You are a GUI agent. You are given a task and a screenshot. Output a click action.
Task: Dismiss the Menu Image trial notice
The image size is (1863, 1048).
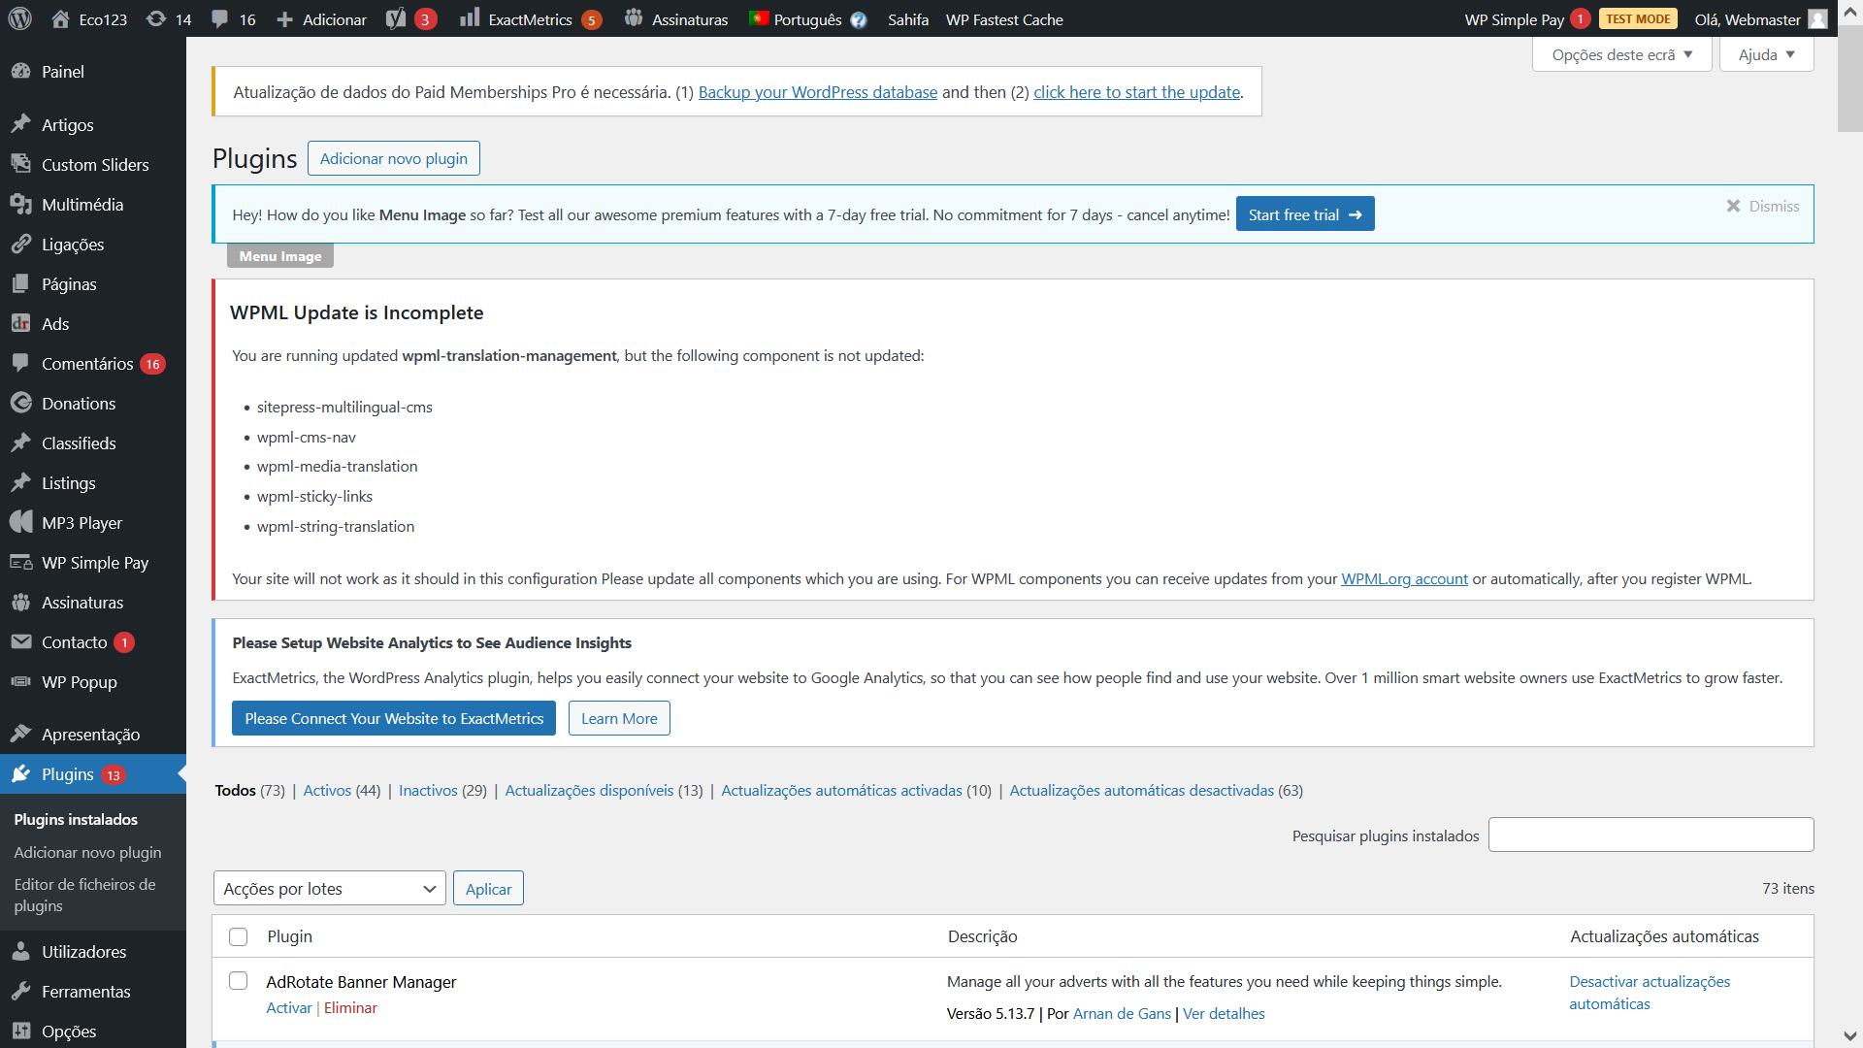coord(1762,206)
